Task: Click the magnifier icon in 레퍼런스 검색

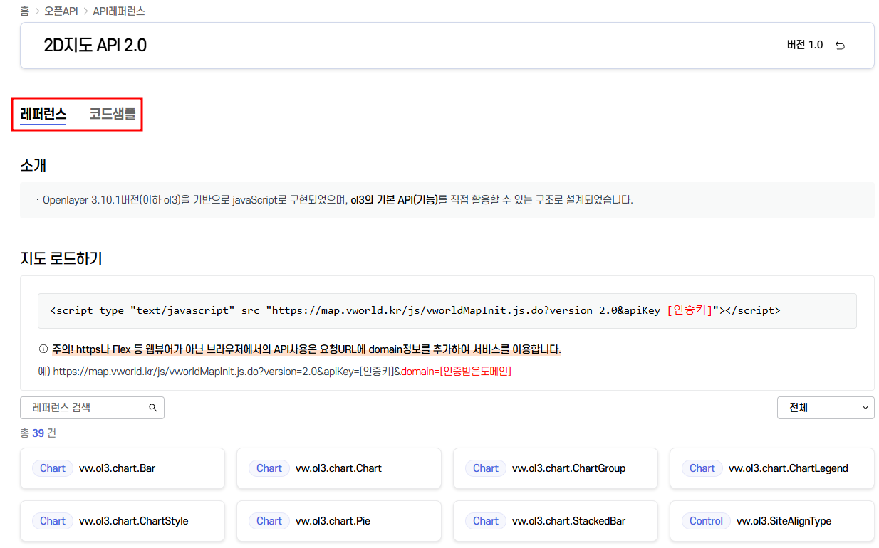Action: [x=152, y=408]
